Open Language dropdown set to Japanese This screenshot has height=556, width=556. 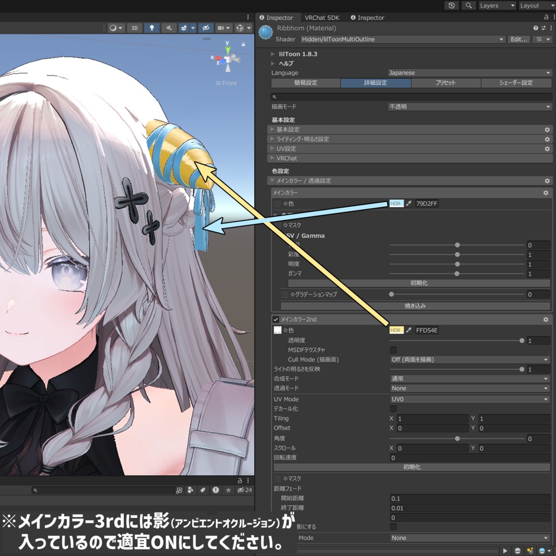click(x=470, y=73)
